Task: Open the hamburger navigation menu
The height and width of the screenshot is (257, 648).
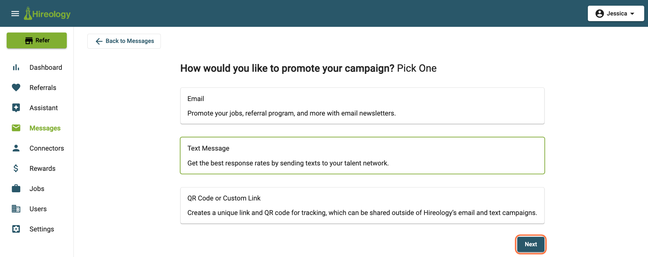Action: pyautogui.click(x=15, y=14)
